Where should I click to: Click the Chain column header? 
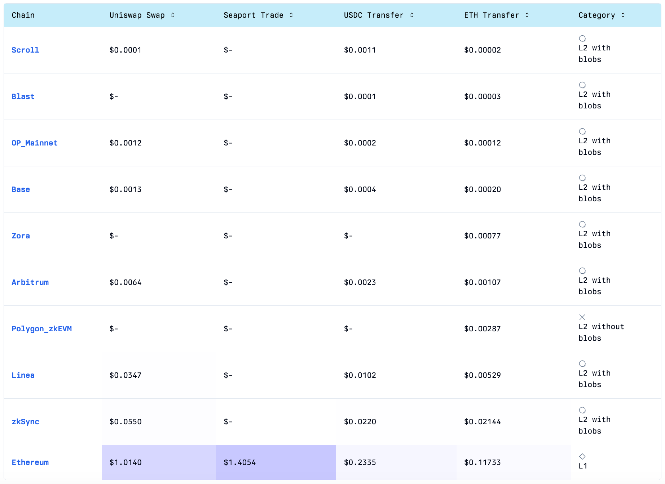pyautogui.click(x=23, y=15)
